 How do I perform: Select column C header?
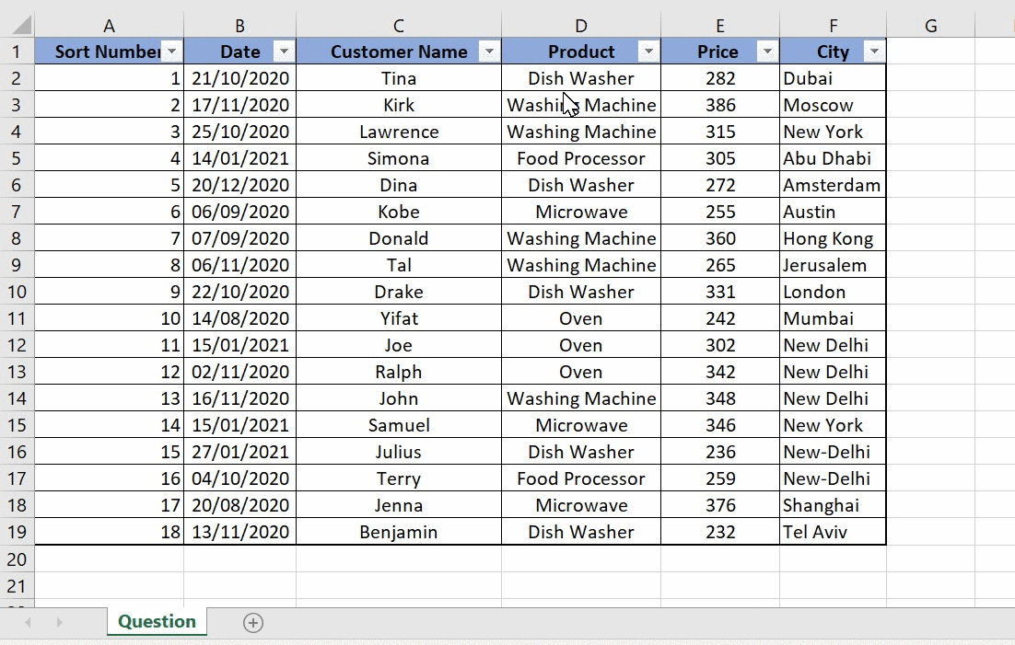(398, 26)
